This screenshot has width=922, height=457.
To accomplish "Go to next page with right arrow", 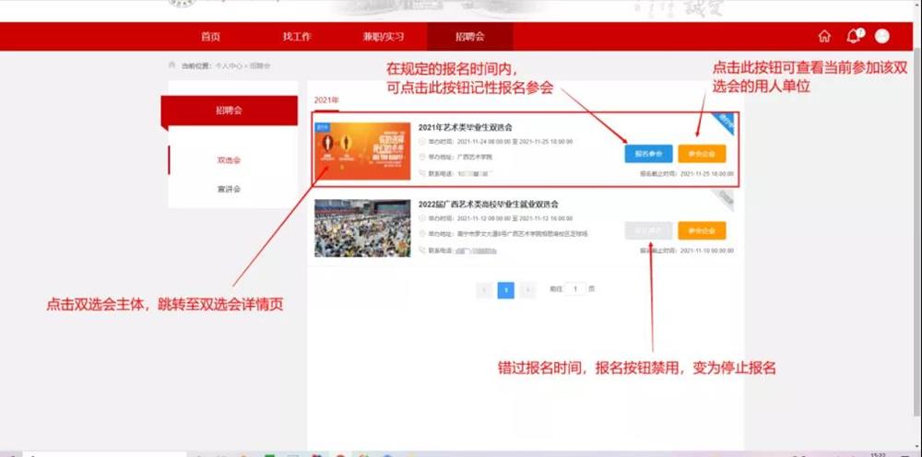I will click(527, 290).
